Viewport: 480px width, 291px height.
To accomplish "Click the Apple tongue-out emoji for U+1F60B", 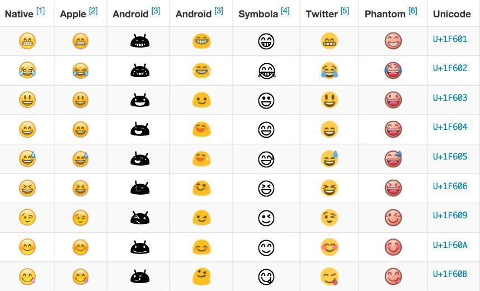I will pos(81,276).
